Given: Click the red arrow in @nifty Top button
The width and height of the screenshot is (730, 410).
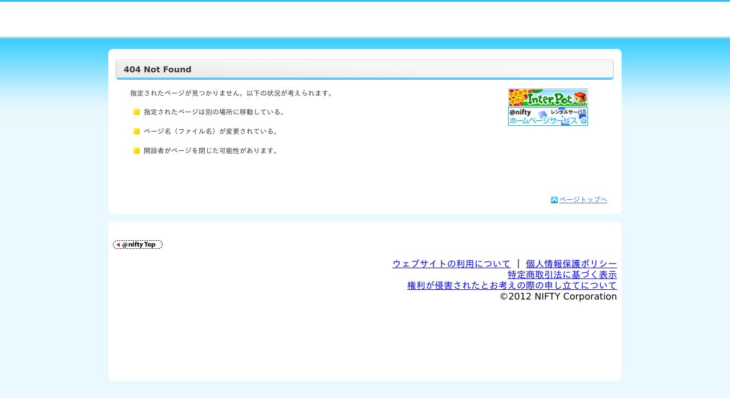Looking at the screenshot, I should (x=118, y=245).
